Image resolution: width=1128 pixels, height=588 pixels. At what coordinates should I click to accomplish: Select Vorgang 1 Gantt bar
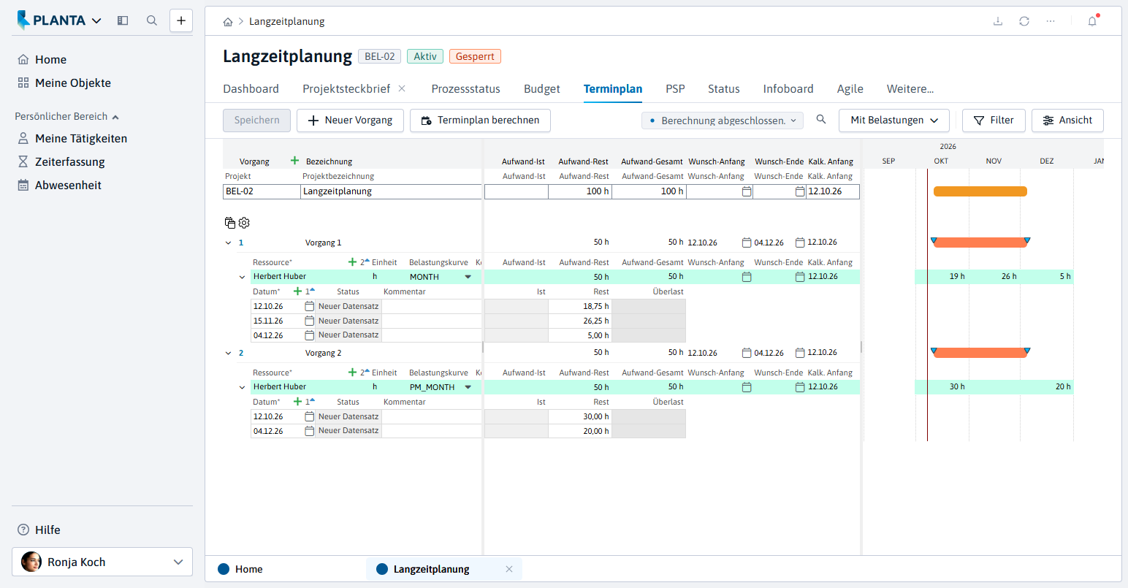[980, 243]
